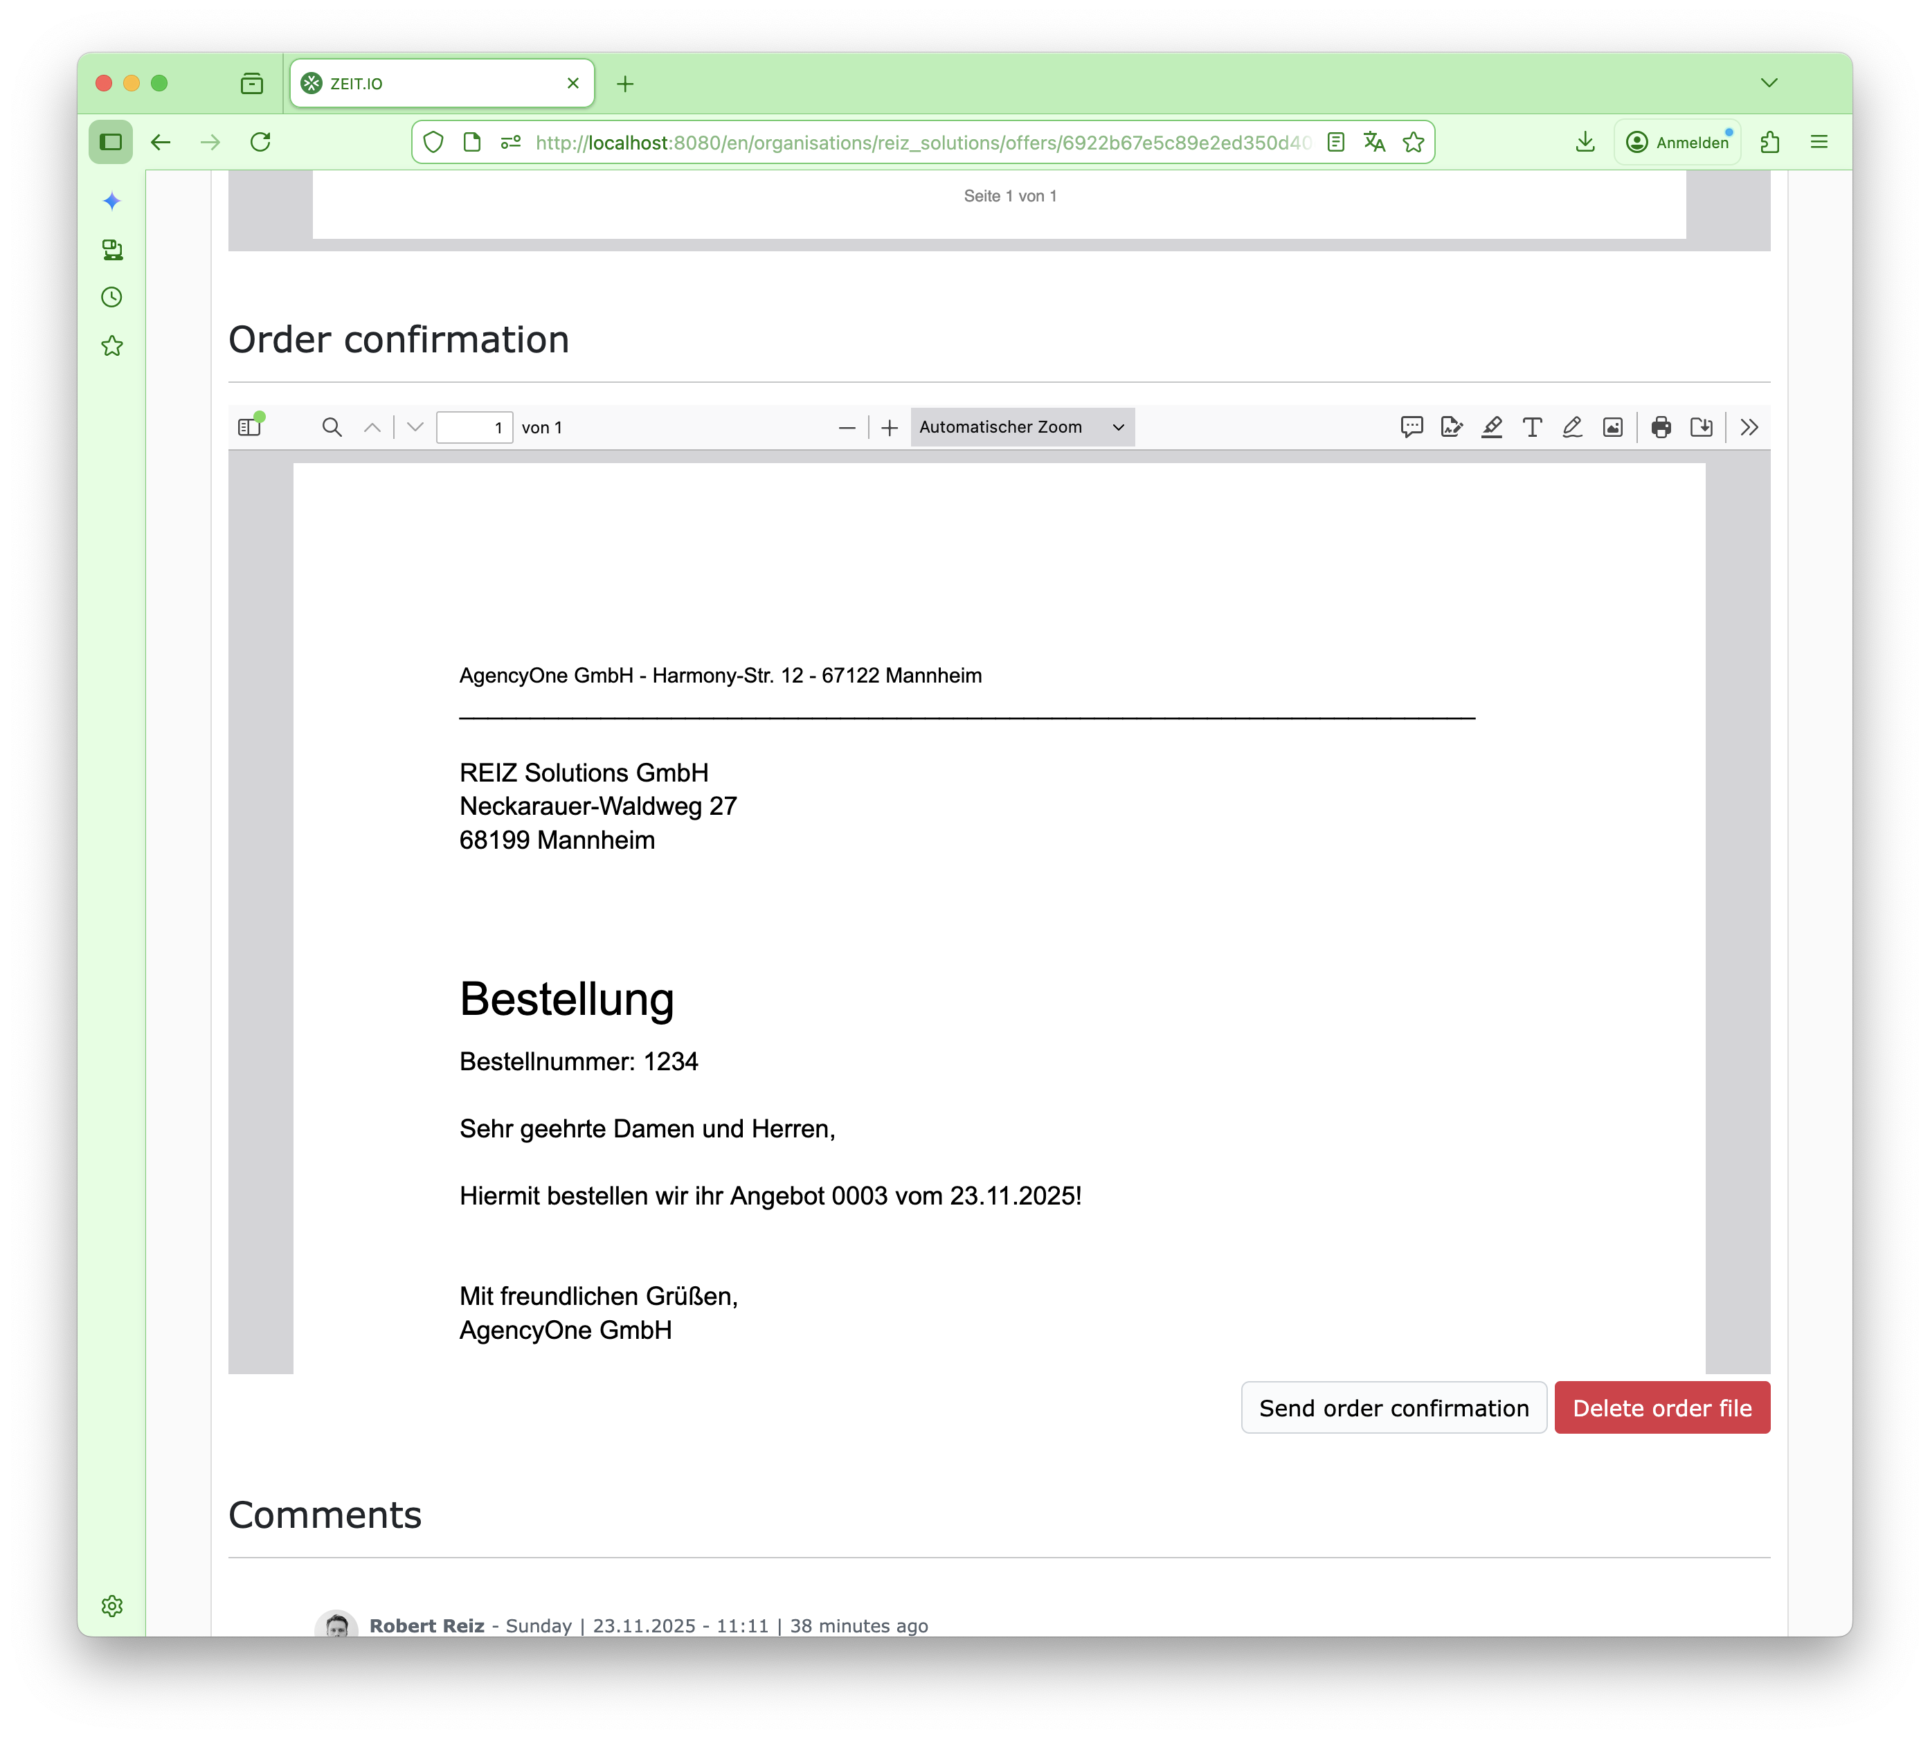Select the PDF highlight tool

[x=1491, y=427]
